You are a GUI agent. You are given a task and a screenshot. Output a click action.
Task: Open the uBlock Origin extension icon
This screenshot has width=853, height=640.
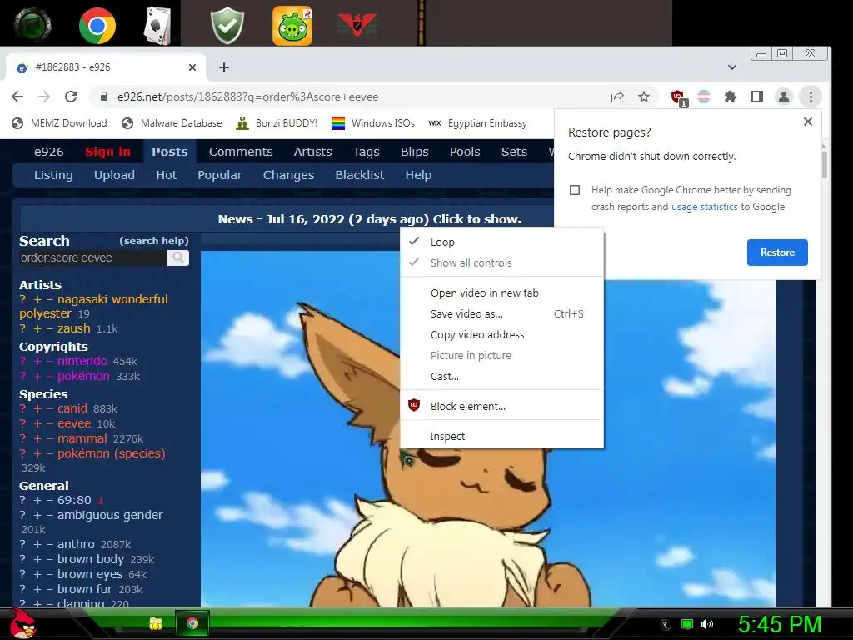(678, 97)
